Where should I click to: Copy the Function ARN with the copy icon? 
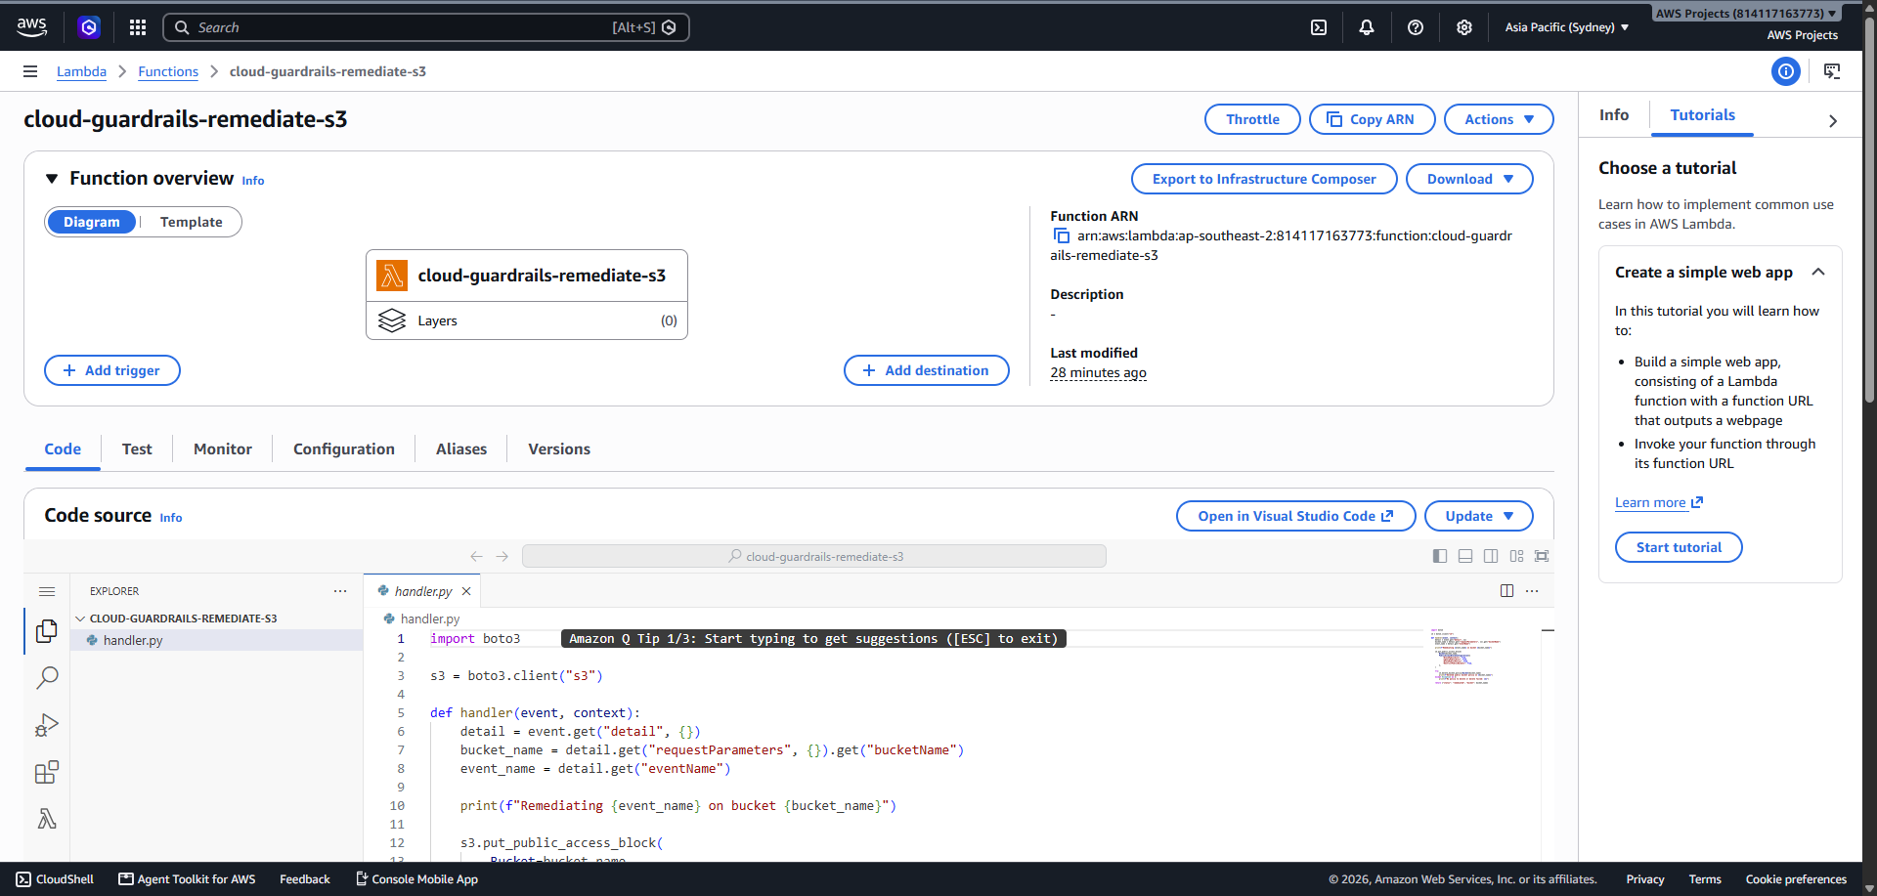click(1061, 235)
